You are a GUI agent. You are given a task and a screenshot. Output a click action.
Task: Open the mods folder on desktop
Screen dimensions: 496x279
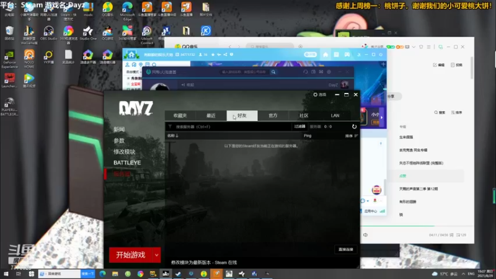pos(88,9)
